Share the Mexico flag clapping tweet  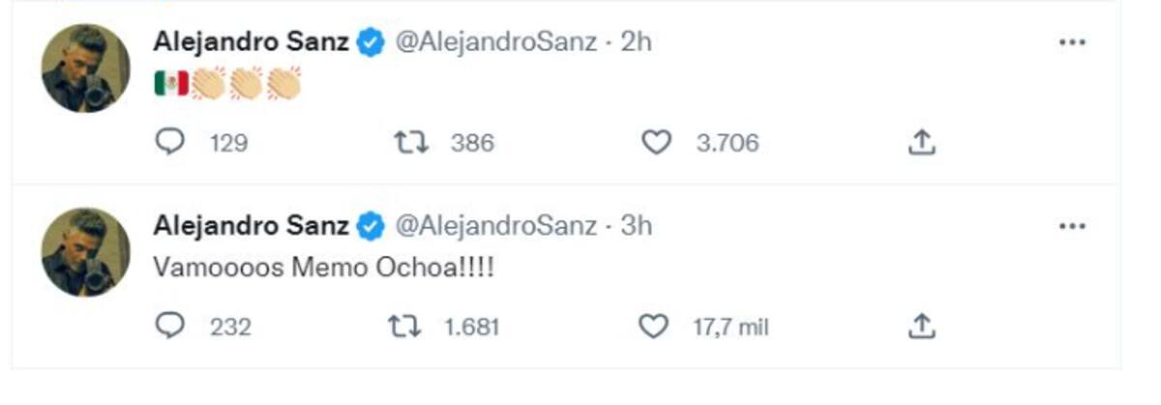coord(922,143)
